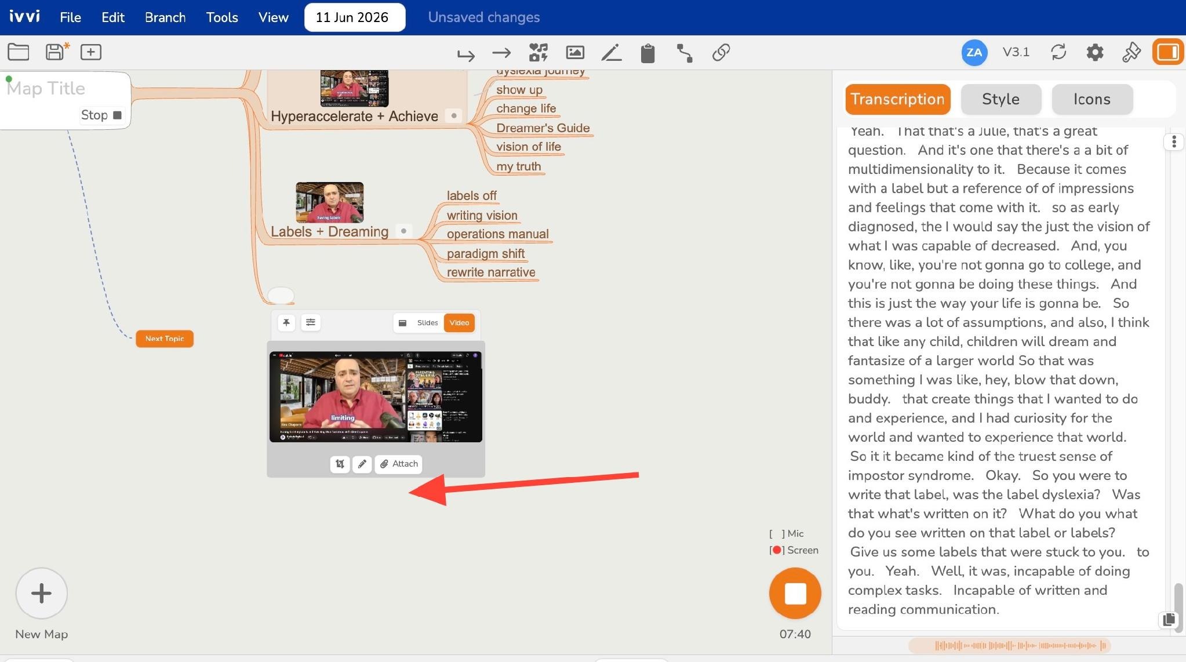Toggle the orange side panel icon
Image resolution: width=1186 pixels, height=662 pixels.
point(1167,52)
